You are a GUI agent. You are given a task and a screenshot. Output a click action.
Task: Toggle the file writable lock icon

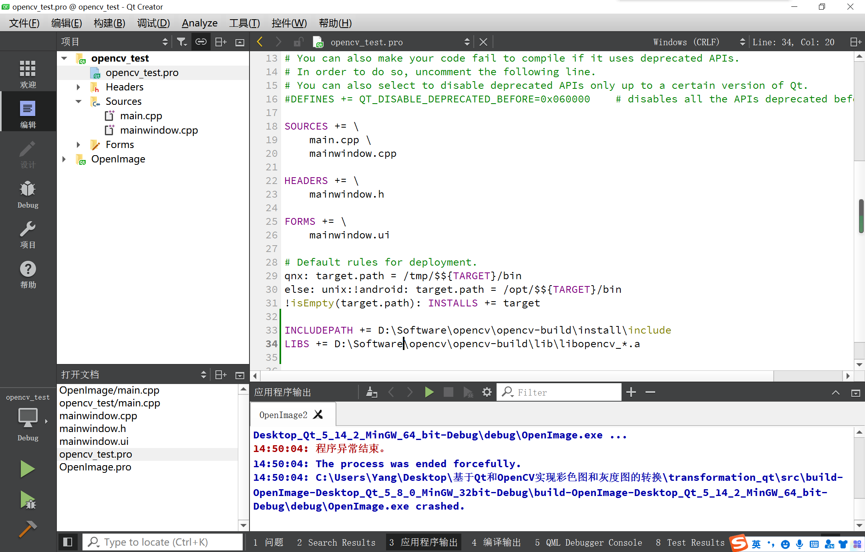[298, 42]
